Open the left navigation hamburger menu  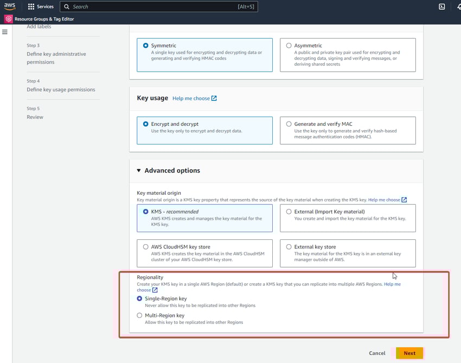coord(5,31)
